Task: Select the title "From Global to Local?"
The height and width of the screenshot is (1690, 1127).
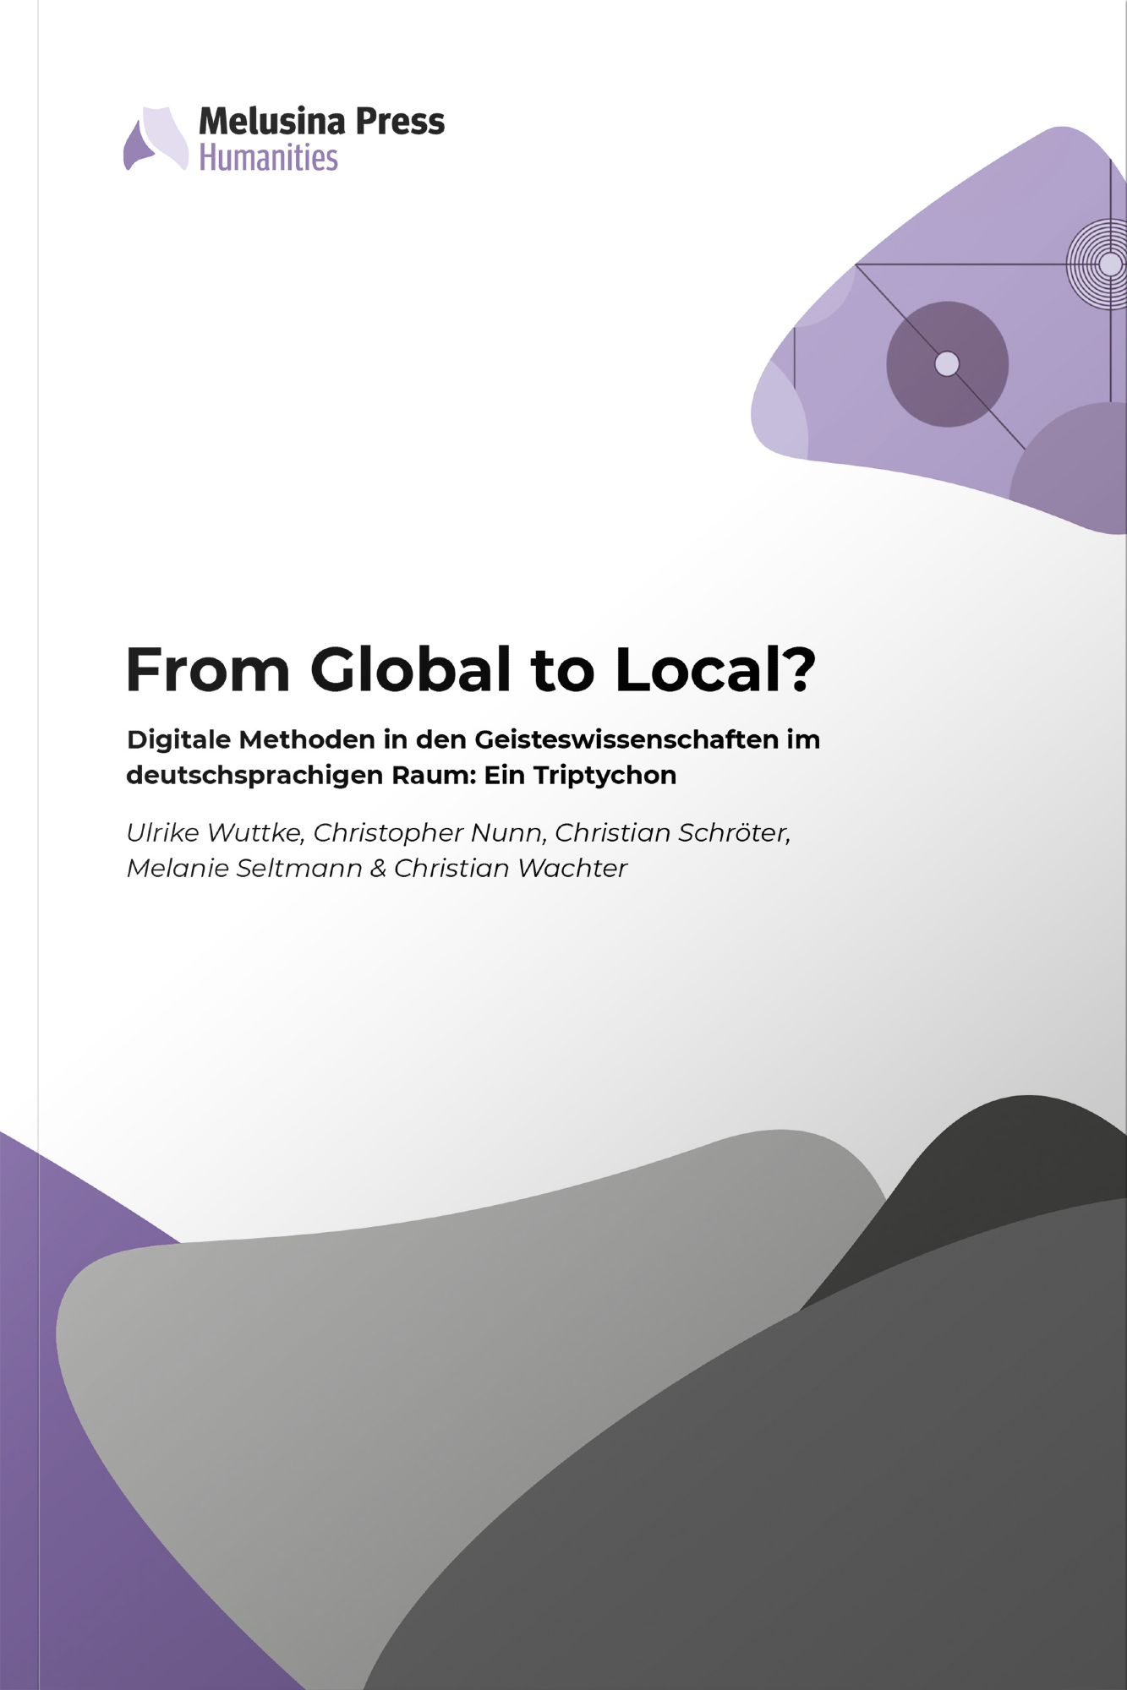Action: point(470,670)
